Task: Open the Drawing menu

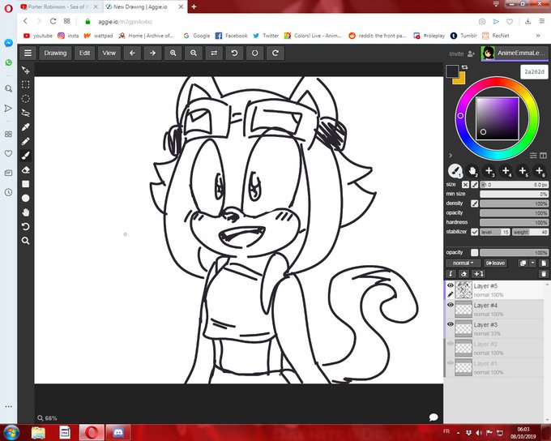Action: (x=55, y=54)
